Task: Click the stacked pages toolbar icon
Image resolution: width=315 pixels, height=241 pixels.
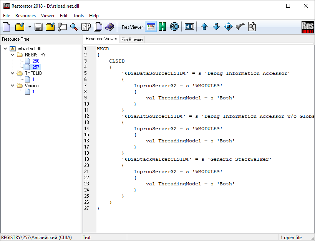Action: tap(98, 27)
